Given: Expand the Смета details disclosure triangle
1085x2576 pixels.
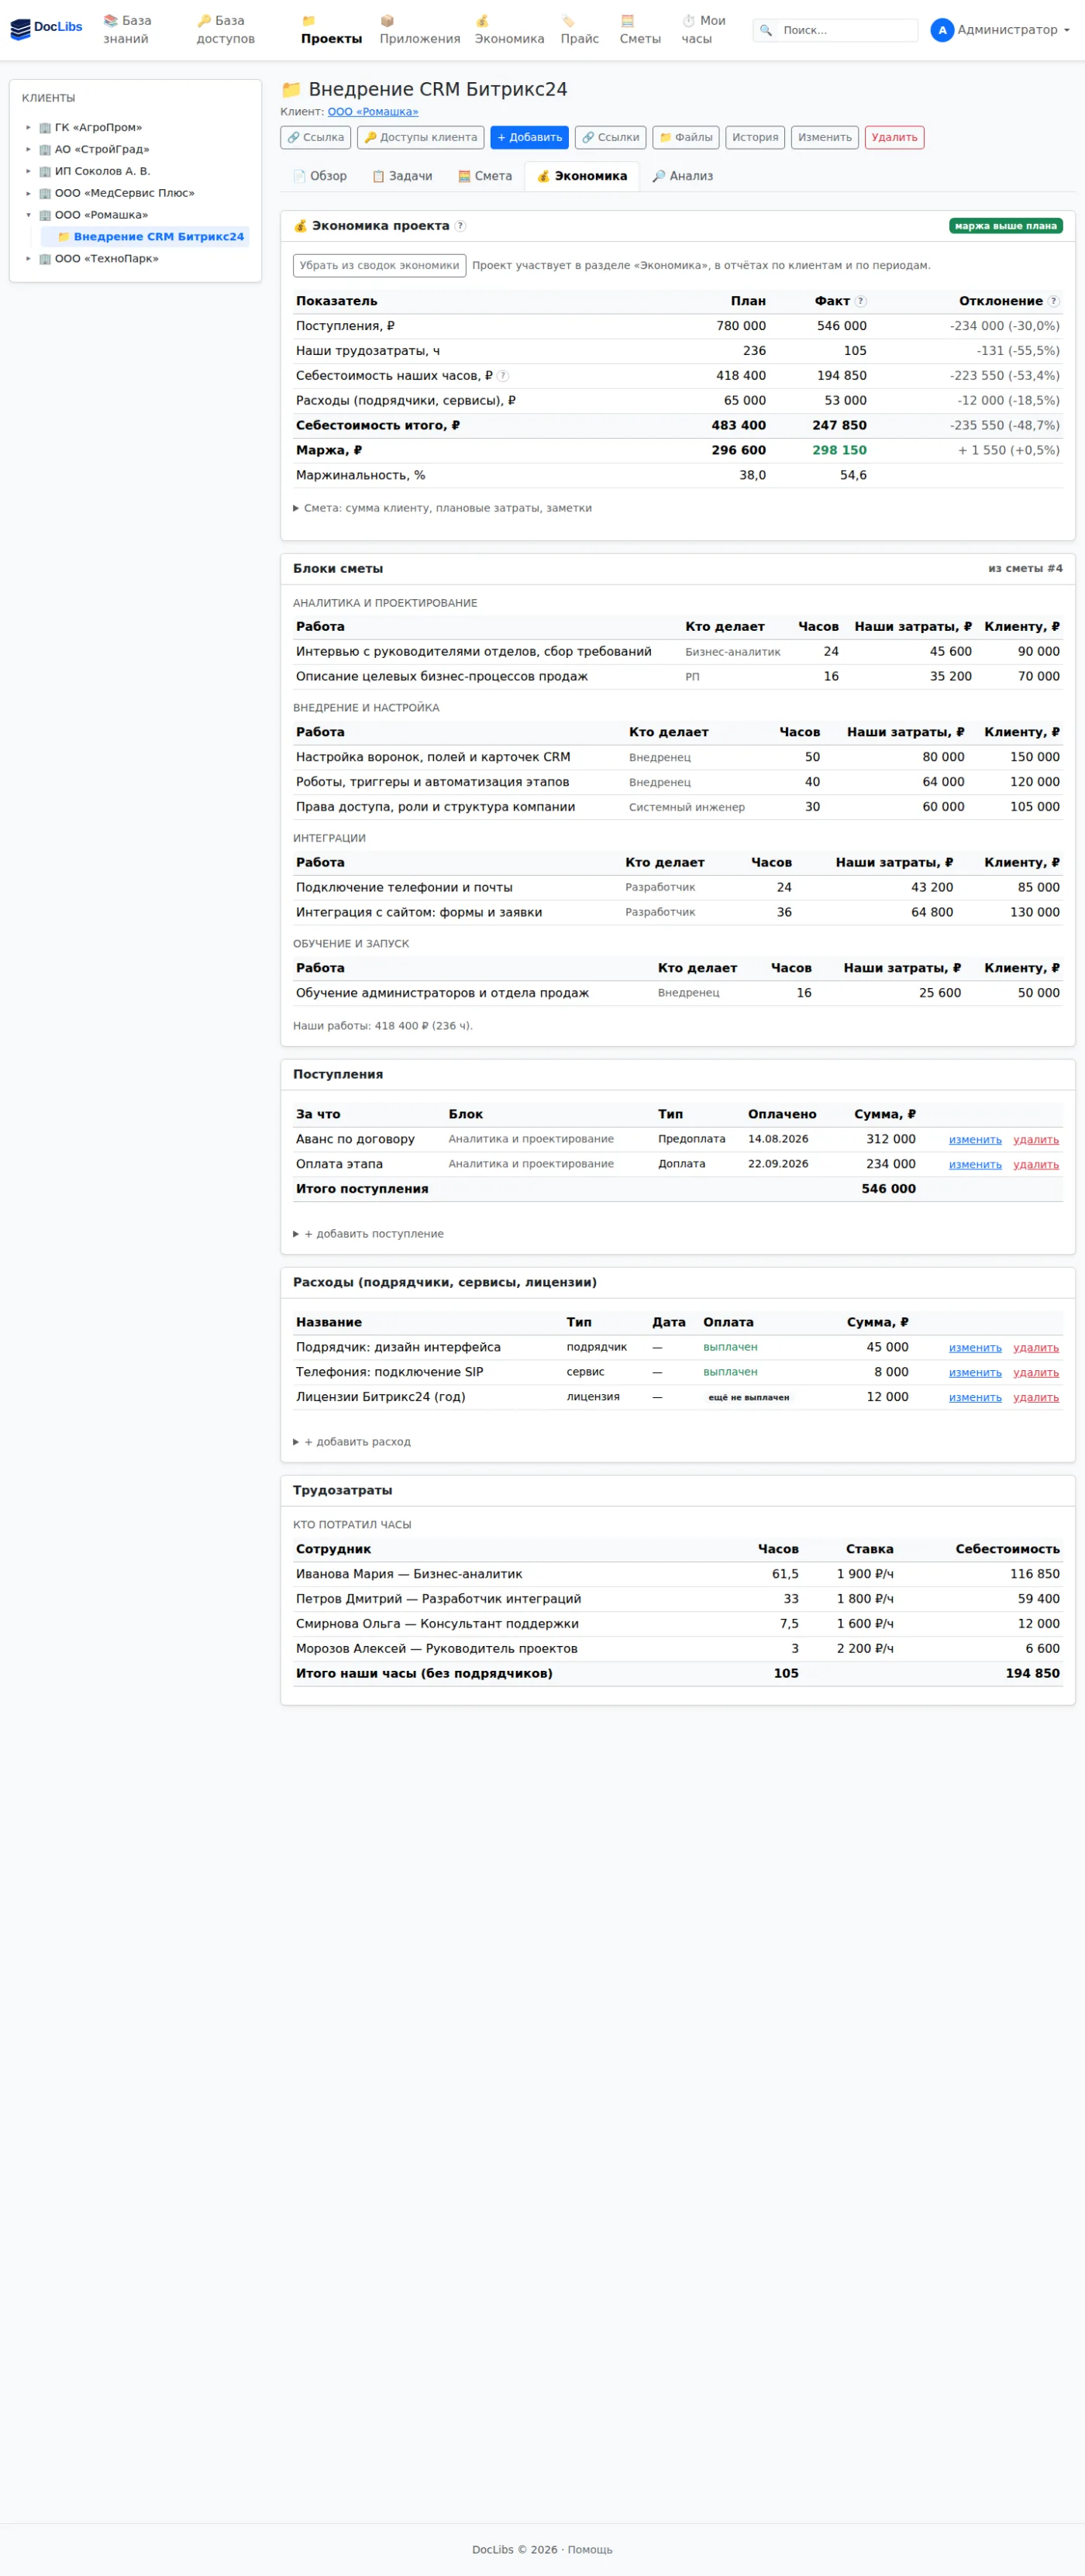Looking at the screenshot, I should [x=296, y=508].
